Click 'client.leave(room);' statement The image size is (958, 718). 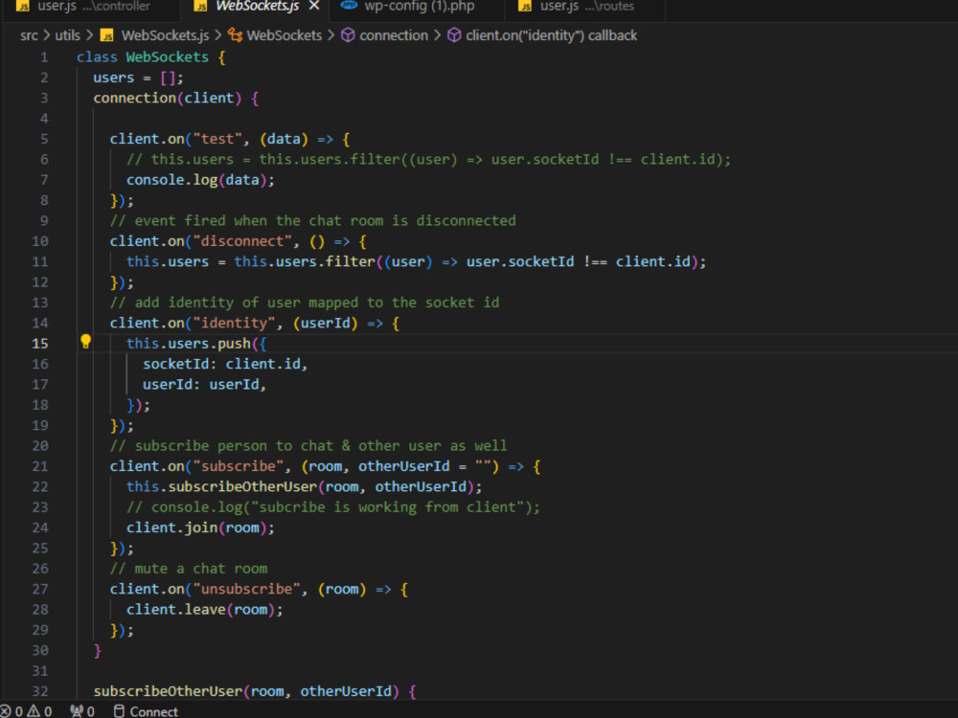205,610
